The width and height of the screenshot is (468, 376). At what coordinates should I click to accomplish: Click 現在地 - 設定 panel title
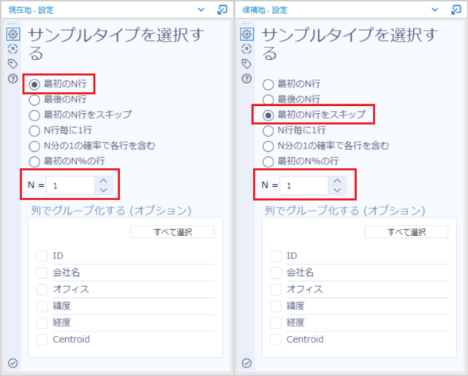(31, 10)
